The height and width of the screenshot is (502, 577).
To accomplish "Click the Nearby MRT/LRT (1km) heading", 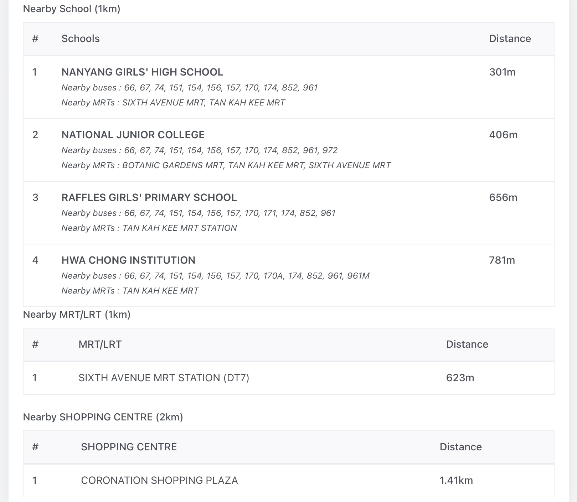I will 77,315.
